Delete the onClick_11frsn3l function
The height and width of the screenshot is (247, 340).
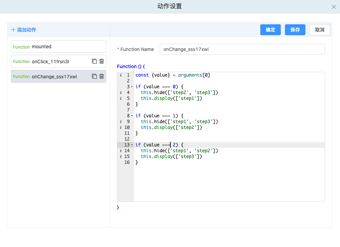(x=102, y=61)
